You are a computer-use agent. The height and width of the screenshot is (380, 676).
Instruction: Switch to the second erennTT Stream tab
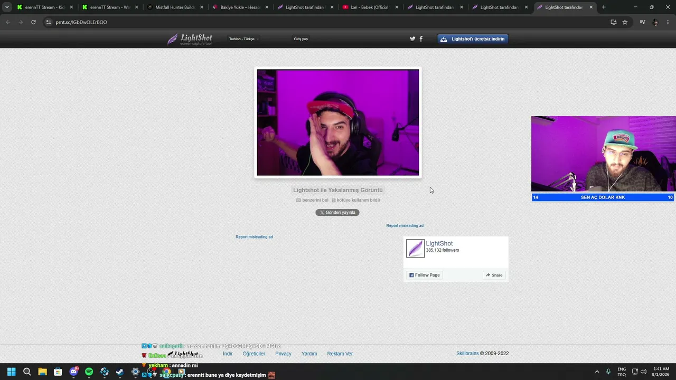109,7
